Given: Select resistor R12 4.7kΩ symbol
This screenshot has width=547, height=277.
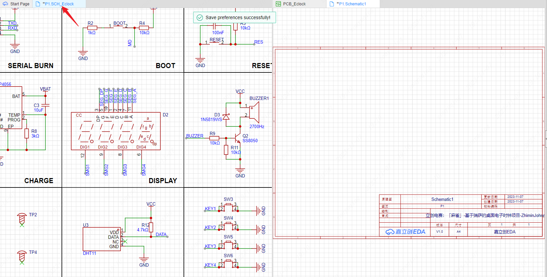Looking at the screenshot, I should click(x=151, y=227).
